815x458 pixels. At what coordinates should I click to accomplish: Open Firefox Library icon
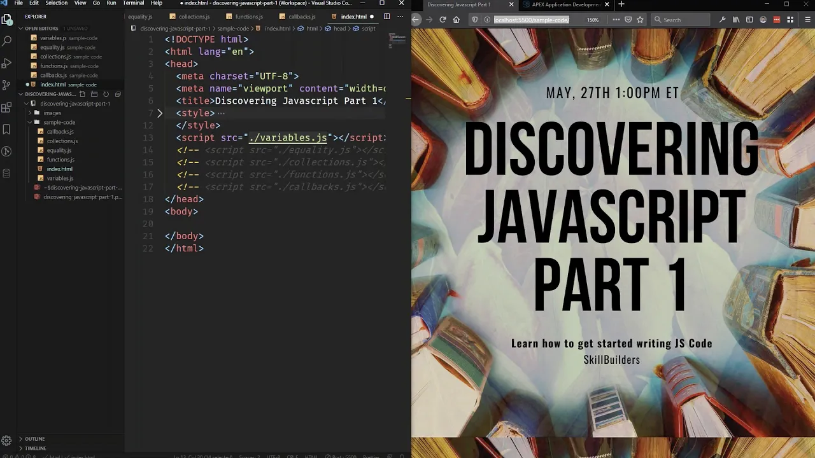pyautogui.click(x=736, y=20)
